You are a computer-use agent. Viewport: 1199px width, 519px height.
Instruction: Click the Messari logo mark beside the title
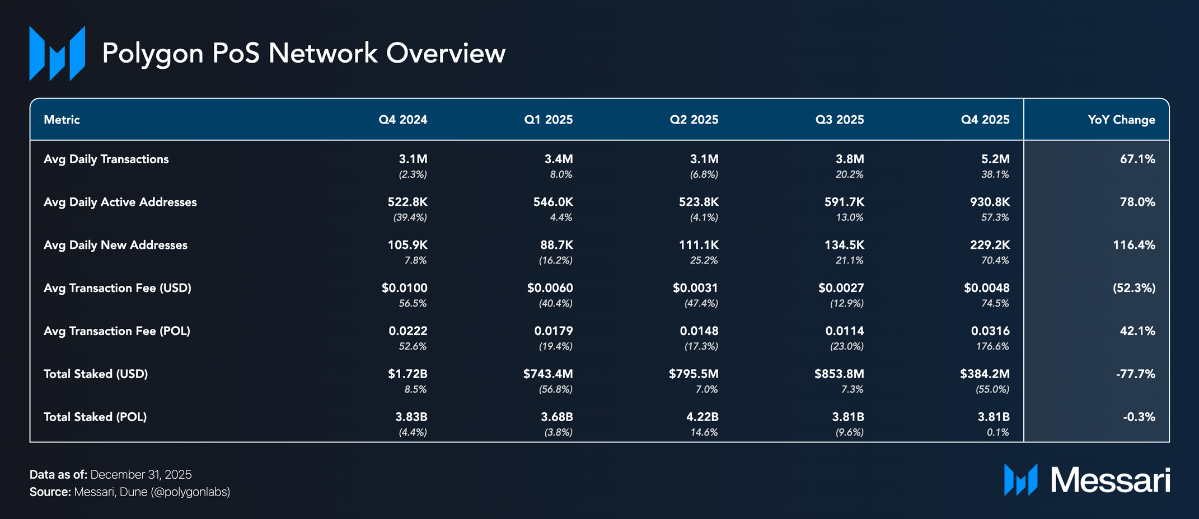coord(57,53)
